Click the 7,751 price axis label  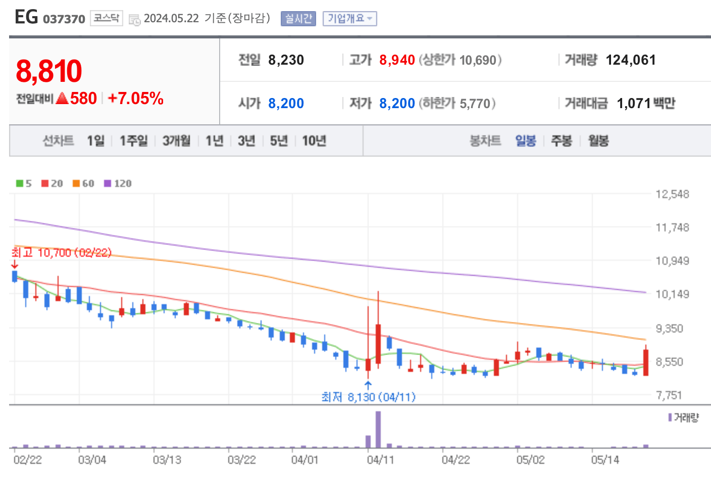669,396
